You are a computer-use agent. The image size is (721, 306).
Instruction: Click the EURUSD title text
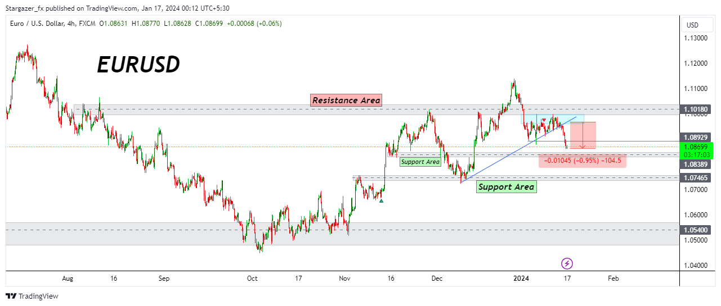coord(138,65)
